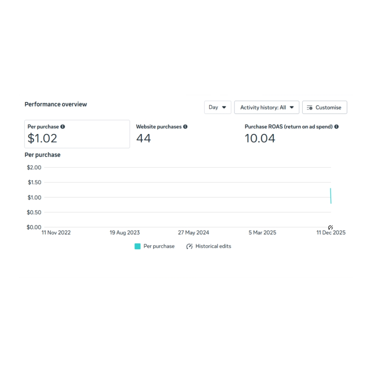Image resolution: width=372 pixels, height=372 pixels.
Task: Click the teal data line in chart
Action: [x=331, y=196]
